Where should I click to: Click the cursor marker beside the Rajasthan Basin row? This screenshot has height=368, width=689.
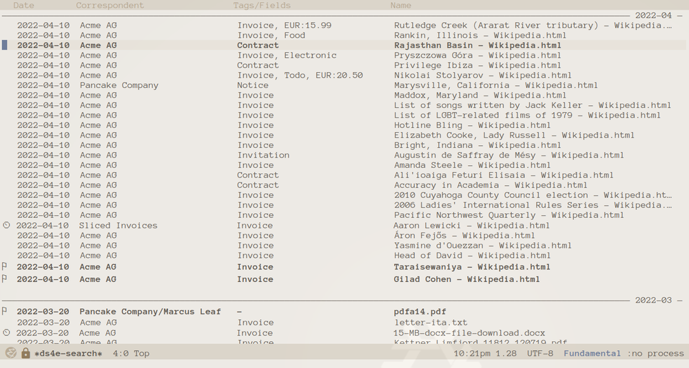5,45
